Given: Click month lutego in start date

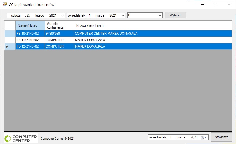Looking at the screenshot, I should 39,15.
